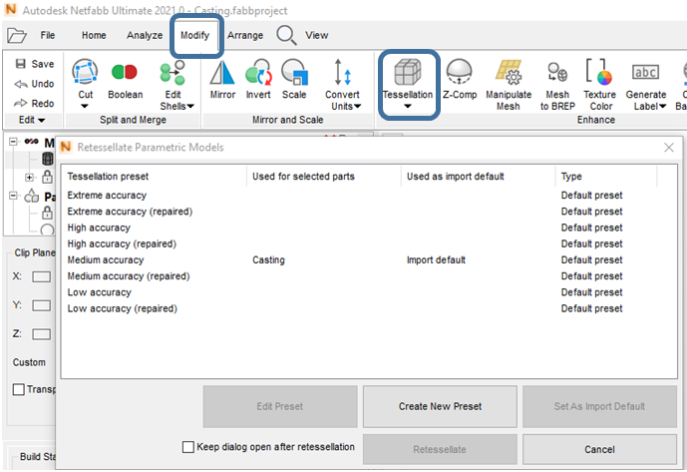Toggle the X clip plane box

click(x=42, y=276)
